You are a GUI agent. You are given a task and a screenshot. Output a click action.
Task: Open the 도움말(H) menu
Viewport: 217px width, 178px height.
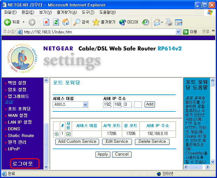[x=107, y=12]
